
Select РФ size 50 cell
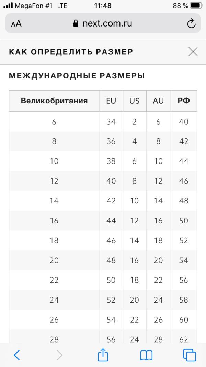pos(184,221)
